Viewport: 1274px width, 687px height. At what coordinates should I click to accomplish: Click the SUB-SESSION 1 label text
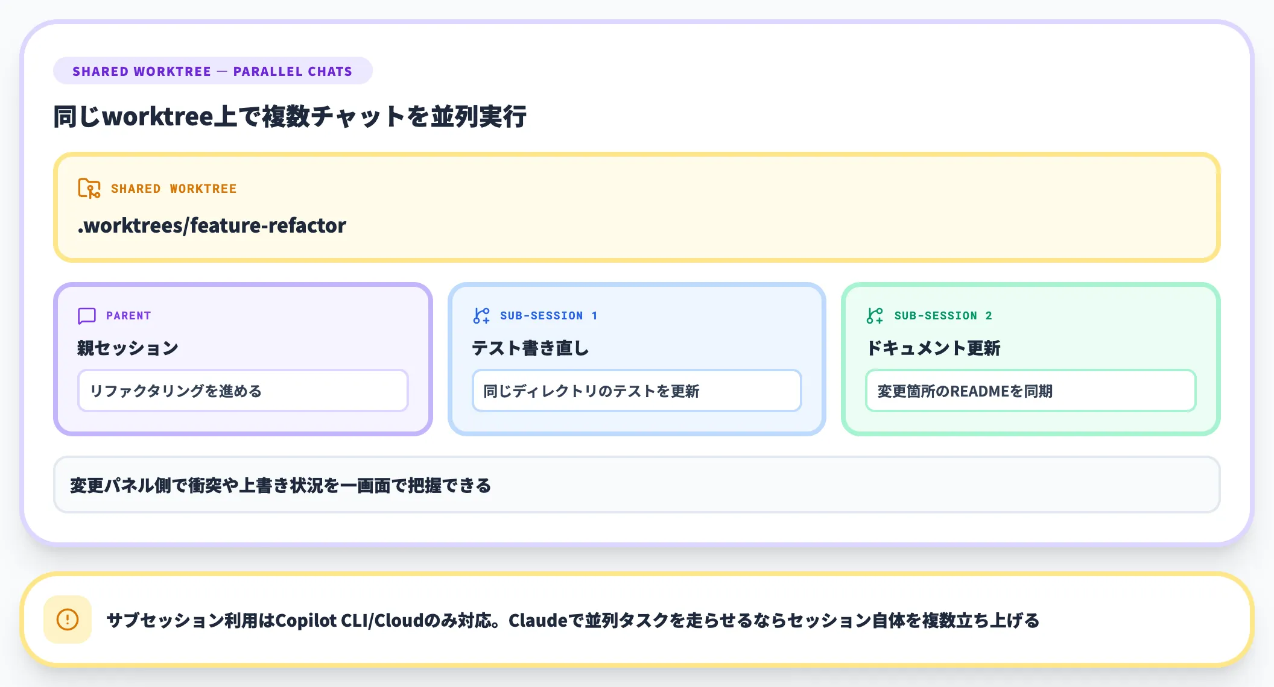548,316
